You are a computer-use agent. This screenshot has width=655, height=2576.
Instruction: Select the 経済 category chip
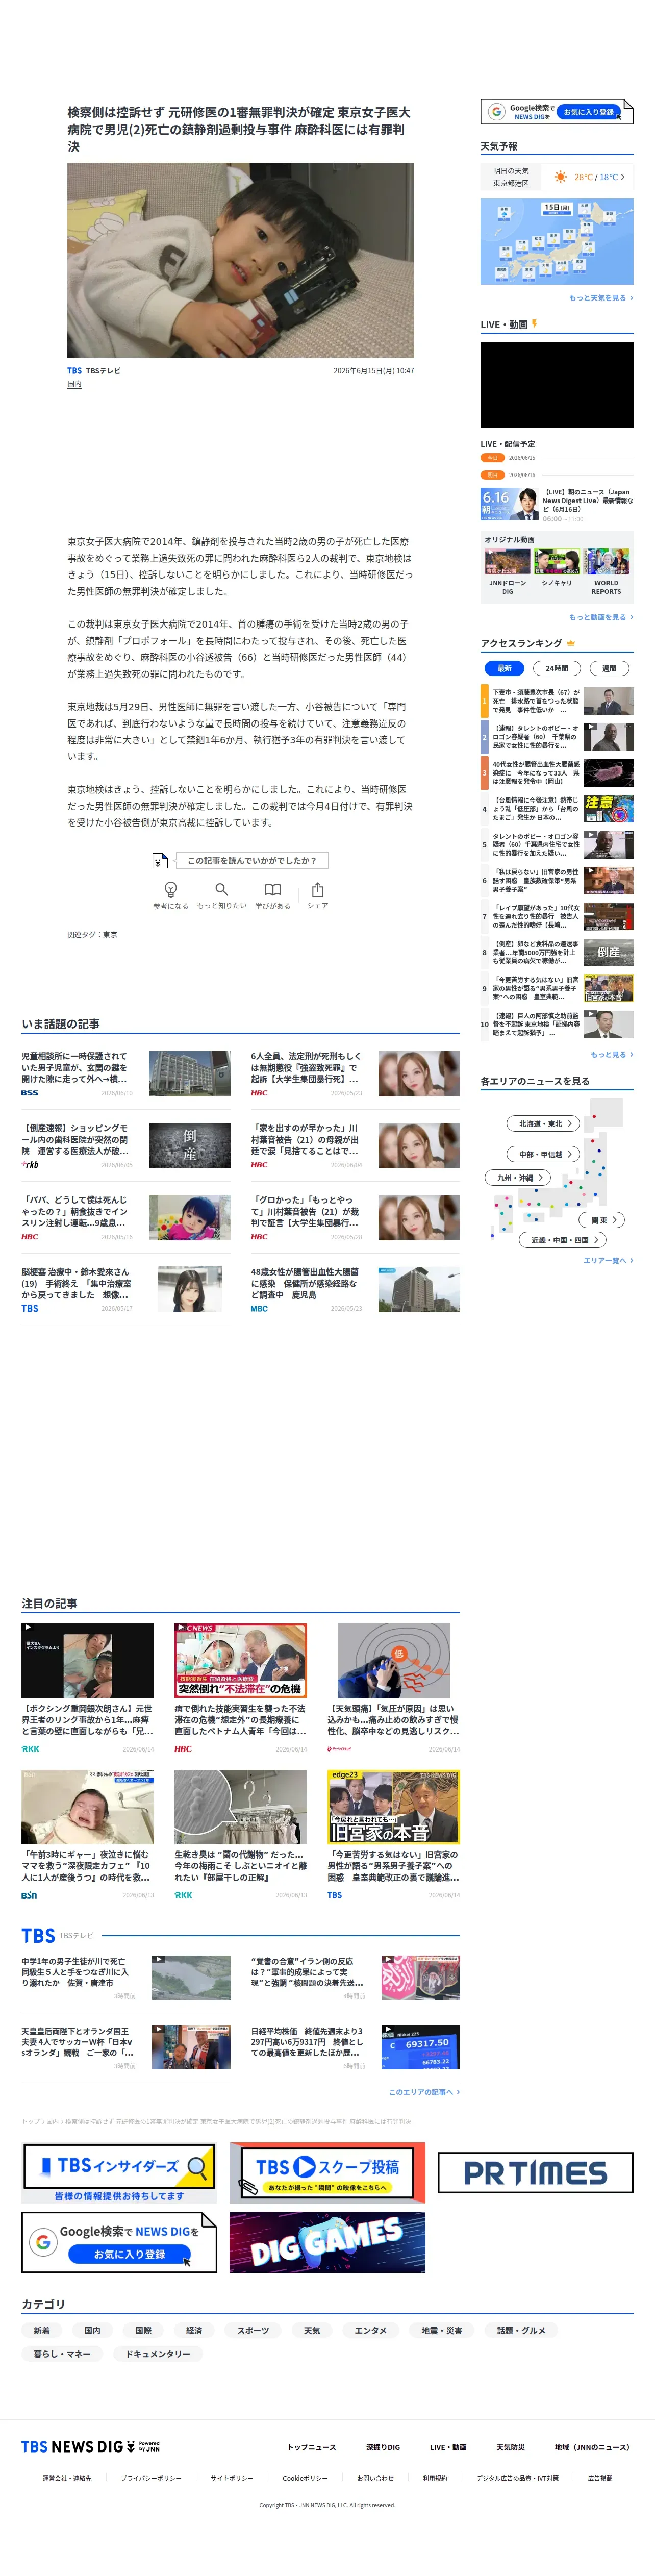[194, 2330]
